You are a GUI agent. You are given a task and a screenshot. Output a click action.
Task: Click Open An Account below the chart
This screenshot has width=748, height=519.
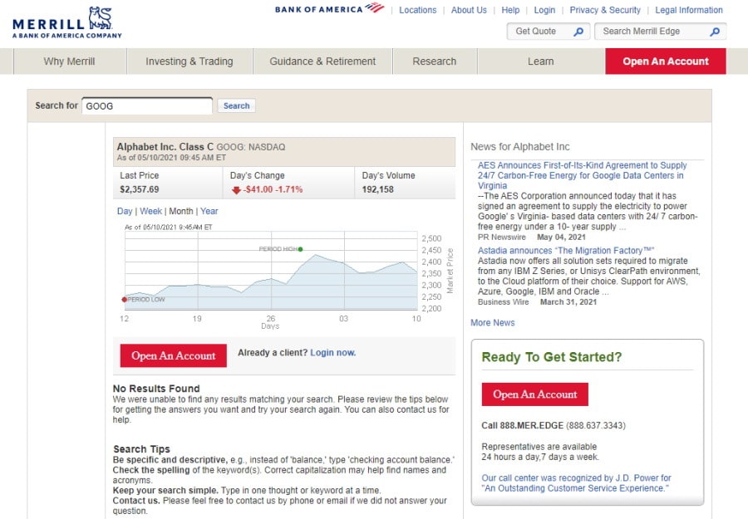click(173, 355)
